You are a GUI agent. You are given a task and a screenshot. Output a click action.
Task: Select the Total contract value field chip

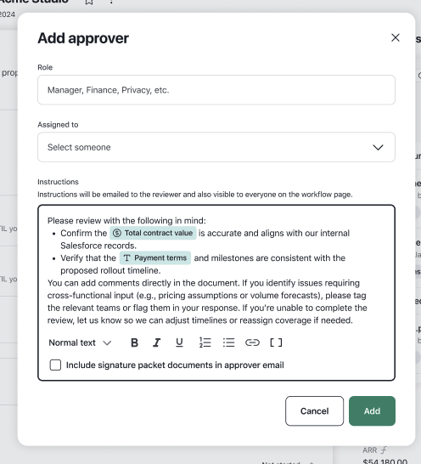click(153, 233)
